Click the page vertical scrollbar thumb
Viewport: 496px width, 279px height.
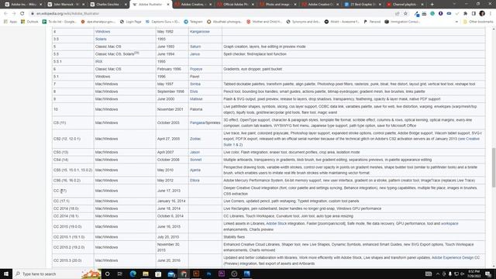[x=494, y=167]
